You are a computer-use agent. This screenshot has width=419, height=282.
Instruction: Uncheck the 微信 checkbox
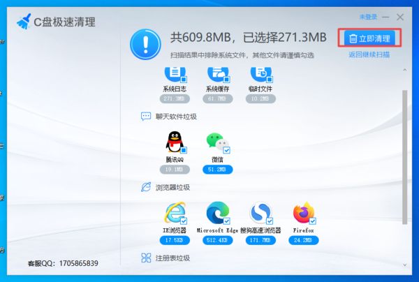(226, 150)
